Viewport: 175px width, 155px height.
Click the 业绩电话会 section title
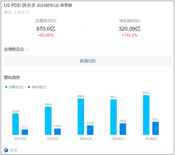[x=14, y=49]
